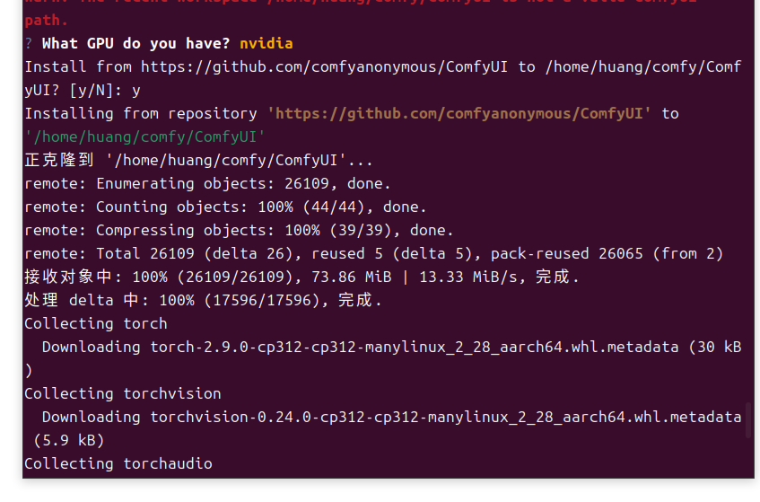The height and width of the screenshot is (502, 760).
Task: Click the green '/home/huang/comfy/ComfyUI' path
Action: pos(145,137)
